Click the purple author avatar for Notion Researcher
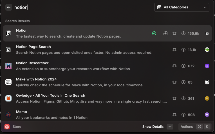Screen dimensions: 215x134 (x=207, y=66)
